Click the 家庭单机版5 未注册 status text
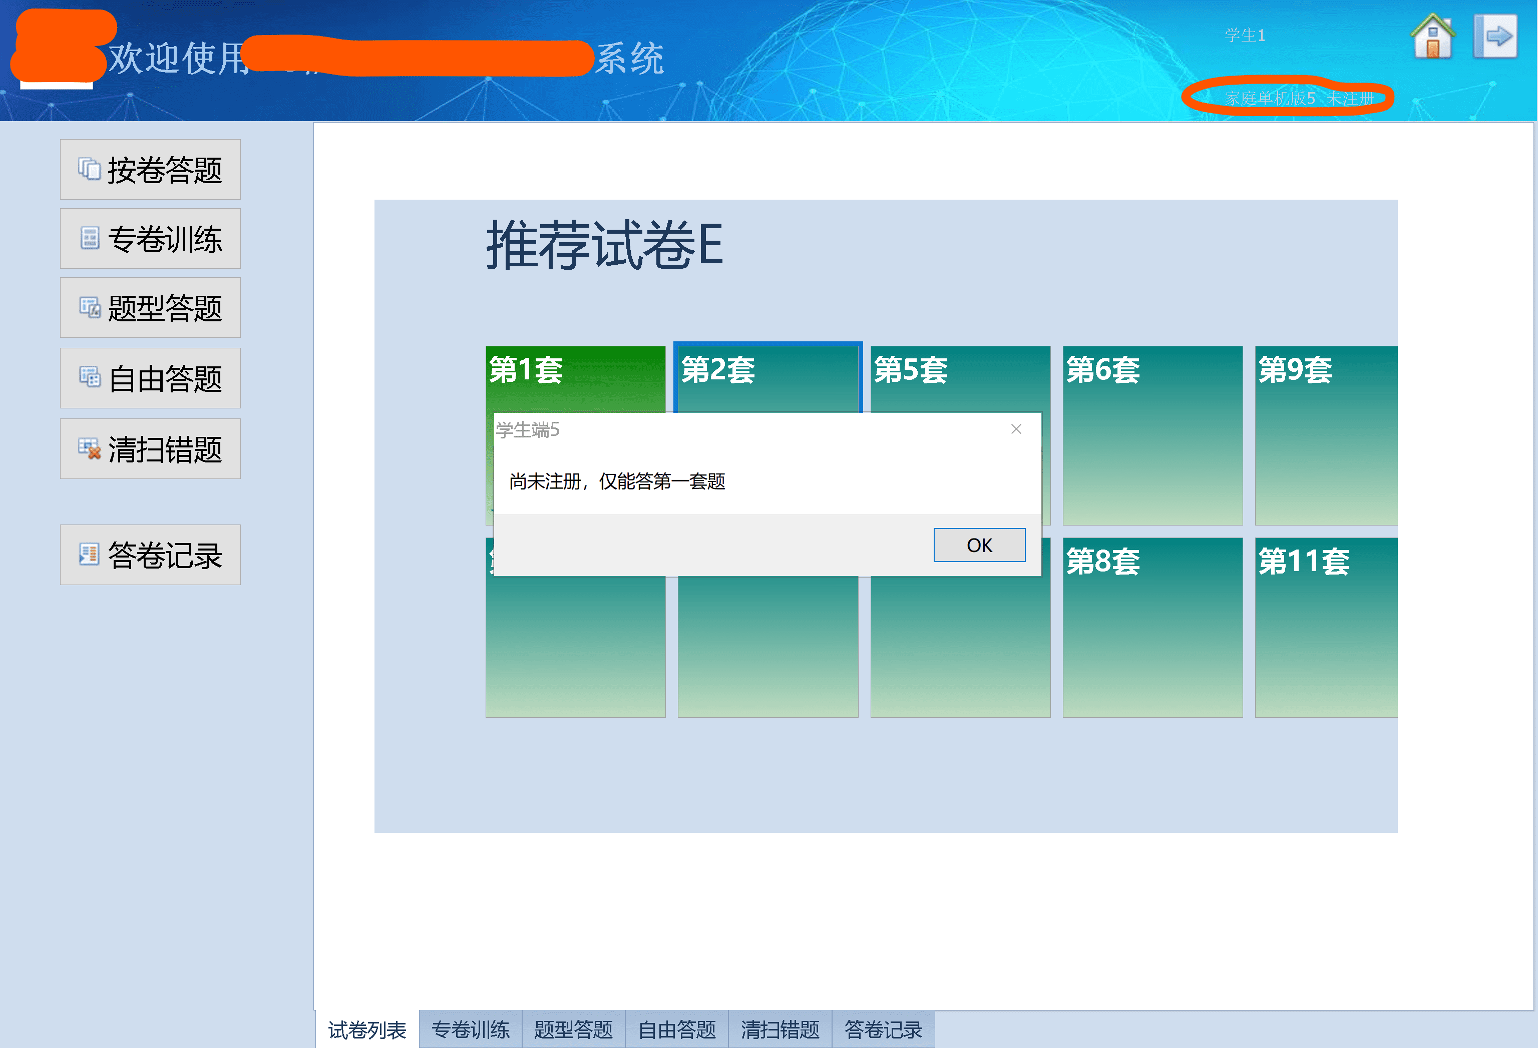The width and height of the screenshot is (1538, 1048). coord(1299,98)
